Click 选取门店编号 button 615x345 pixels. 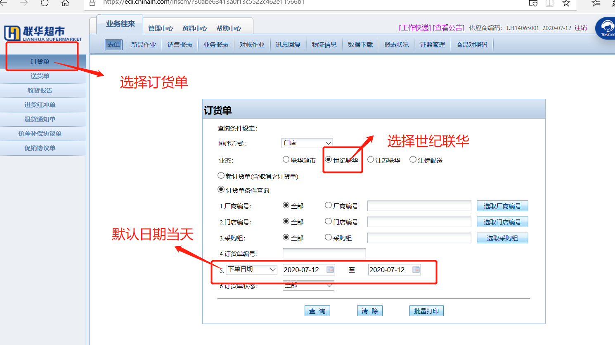click(502, 222)
